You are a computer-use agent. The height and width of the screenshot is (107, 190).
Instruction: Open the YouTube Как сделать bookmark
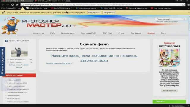[162, 8]
